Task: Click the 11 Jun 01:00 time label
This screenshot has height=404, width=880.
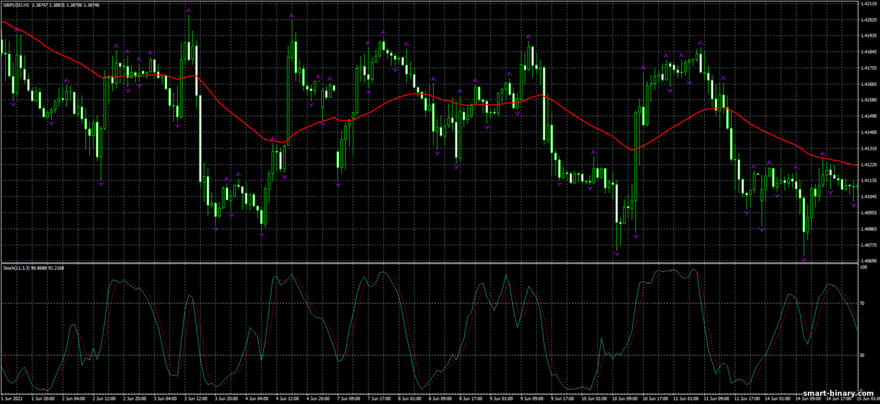Action: (685, 399)
